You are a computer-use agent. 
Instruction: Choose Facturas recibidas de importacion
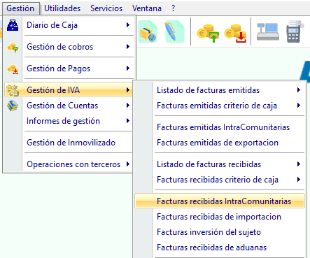[x=220, y=217]
